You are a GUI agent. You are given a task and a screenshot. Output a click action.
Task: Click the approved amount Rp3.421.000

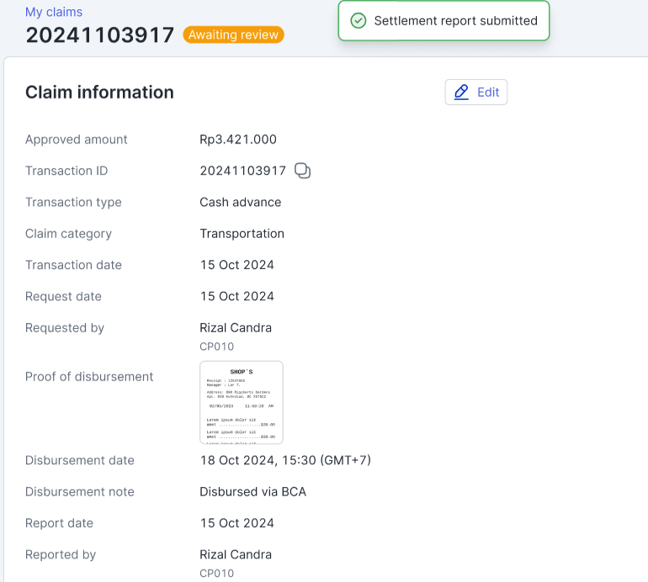point(238,140)
